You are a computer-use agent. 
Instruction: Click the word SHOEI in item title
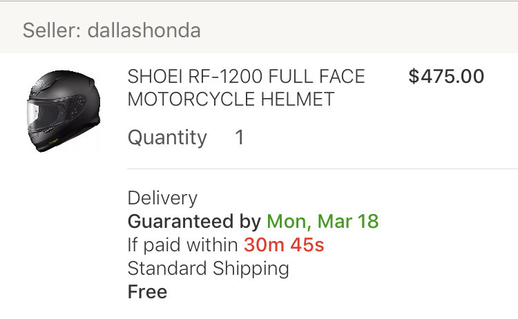tap(155, 76)
